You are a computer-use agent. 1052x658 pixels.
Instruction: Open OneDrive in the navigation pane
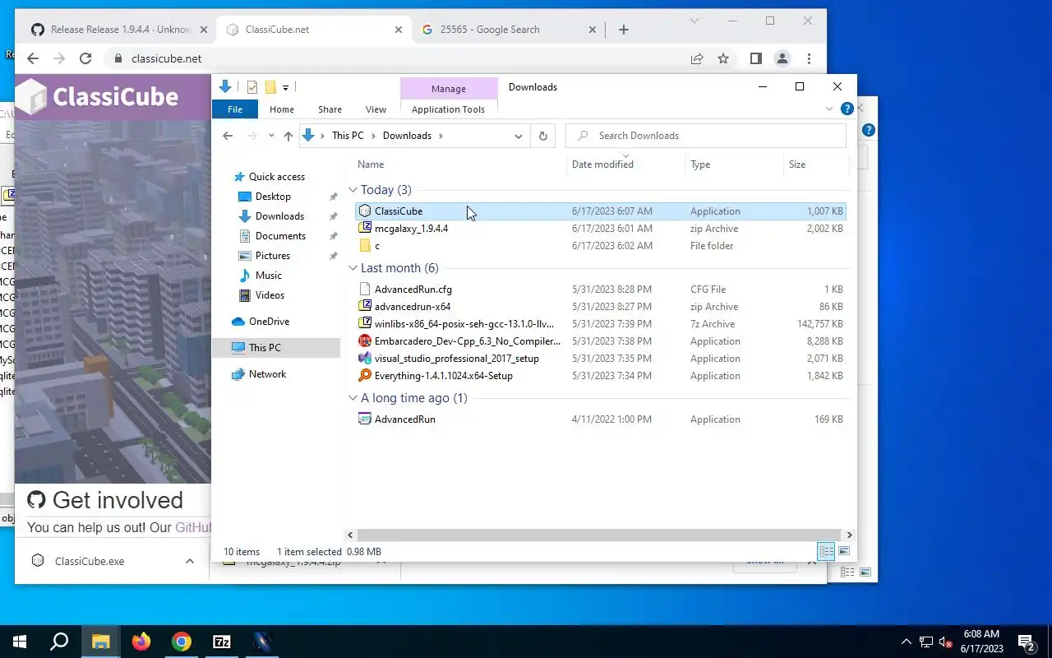(x=269, y=322)
